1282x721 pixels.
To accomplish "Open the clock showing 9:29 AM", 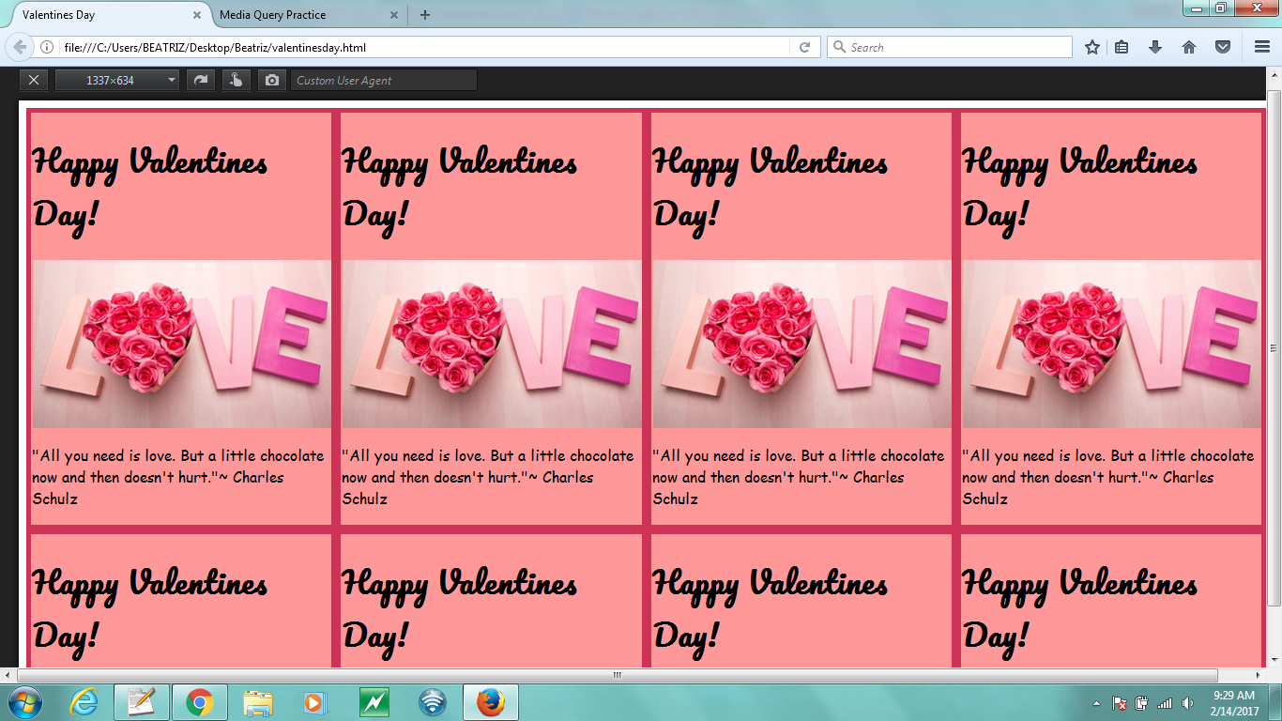I will tap(1233, 703).
